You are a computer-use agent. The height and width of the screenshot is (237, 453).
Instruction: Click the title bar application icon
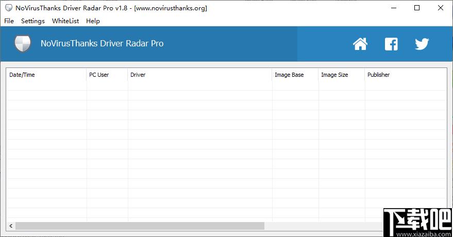[x=9, y=8]
